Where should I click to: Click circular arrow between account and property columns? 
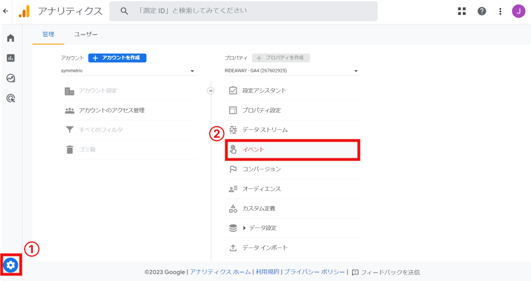pyautogui.click(x=211, y=91)
